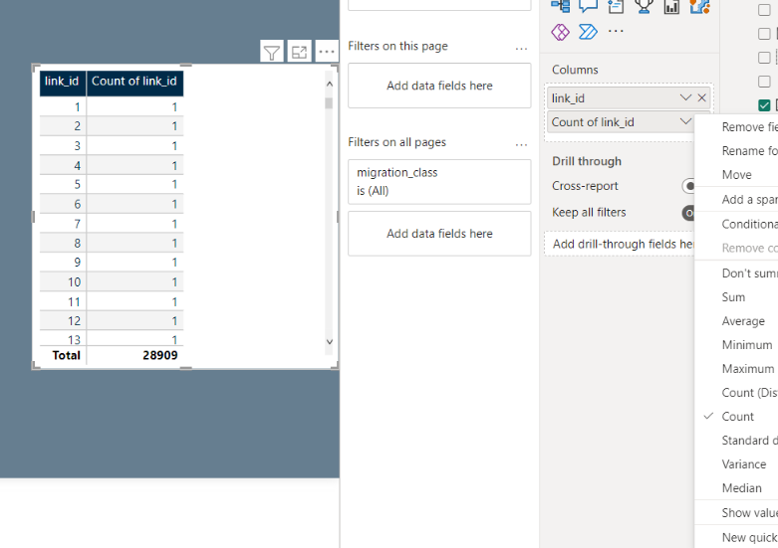
Task: Toggle the Cross-report switch
Action: click(x=688, y=186)
